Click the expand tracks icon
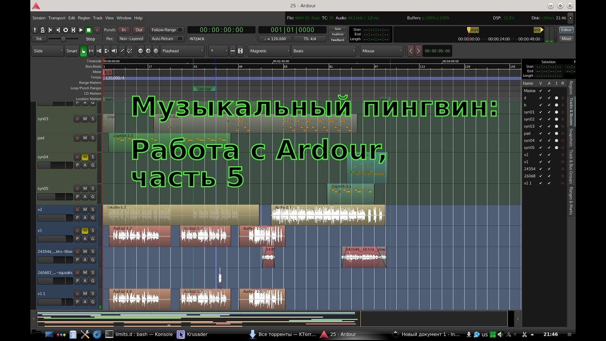The width and height of the screenshot is (606, 341). (x=241, y=51)
